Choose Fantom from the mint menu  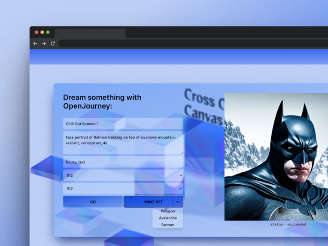[168, 225]
